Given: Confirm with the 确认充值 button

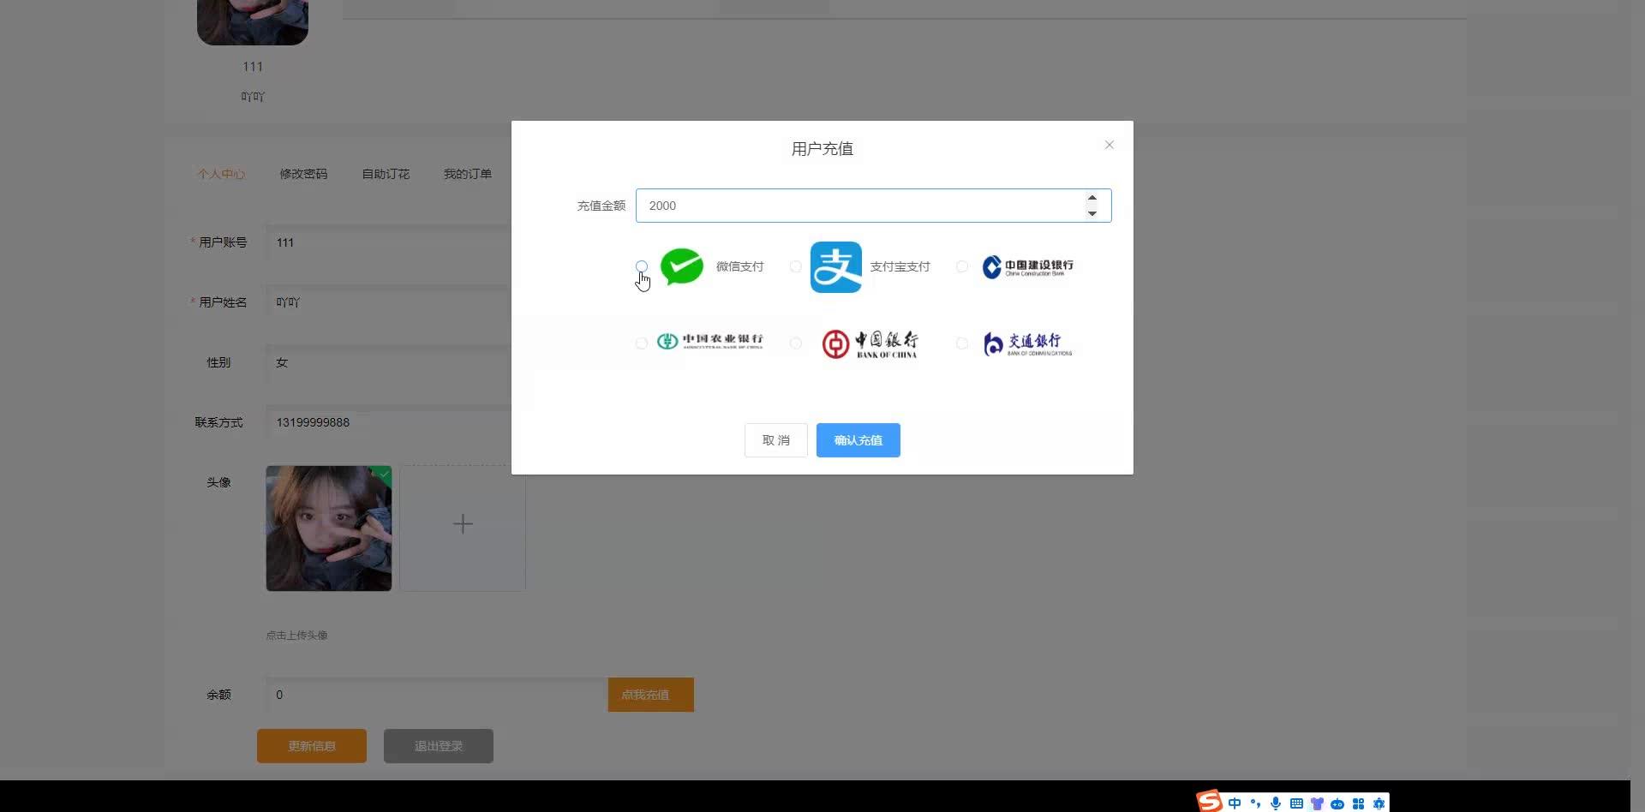Looking at the screenshot, I should click(858, 440).
